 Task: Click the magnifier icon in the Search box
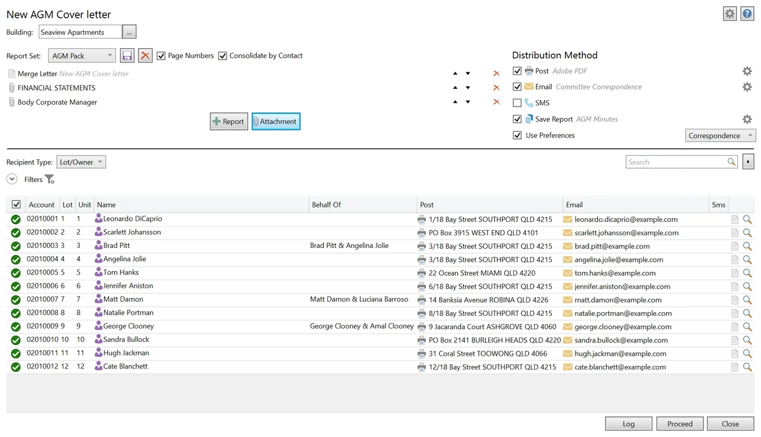click(732, 162)
